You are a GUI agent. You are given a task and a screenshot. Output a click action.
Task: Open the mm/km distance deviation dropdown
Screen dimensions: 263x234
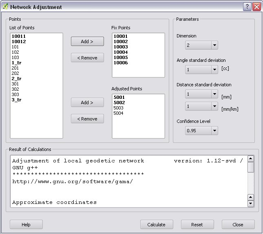[201, 106]
